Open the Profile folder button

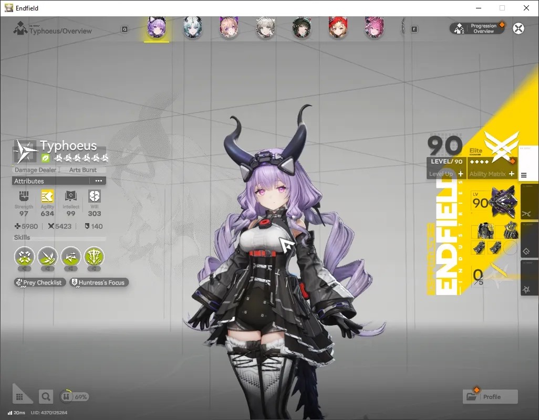click(x=490, y=397)
